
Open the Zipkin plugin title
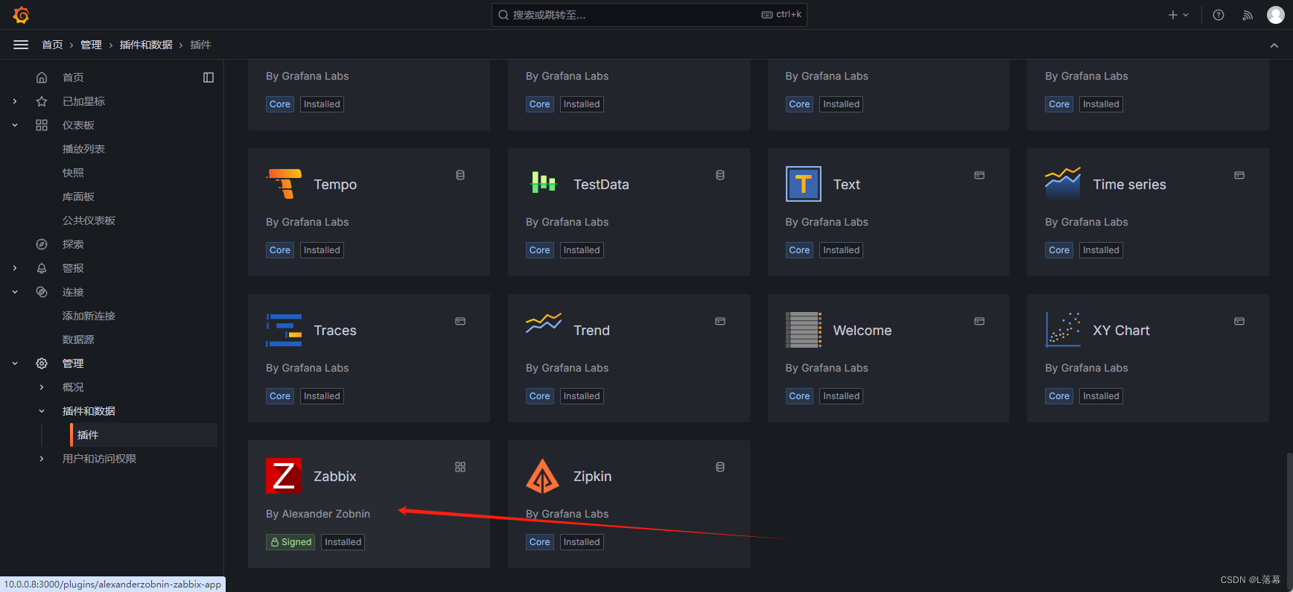tap(592, 477)
